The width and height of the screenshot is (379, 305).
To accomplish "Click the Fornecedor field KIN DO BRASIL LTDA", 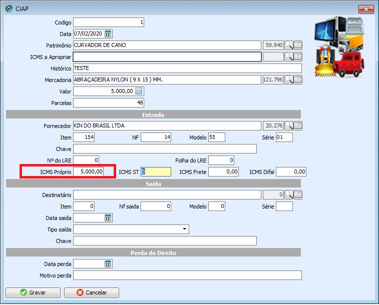I will pyautogui.click(x=167, y=125).
